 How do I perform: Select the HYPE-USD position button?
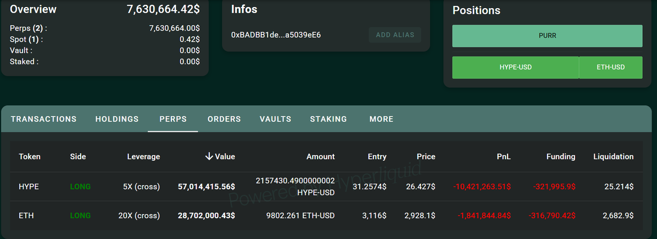click(x=515, y=67)
